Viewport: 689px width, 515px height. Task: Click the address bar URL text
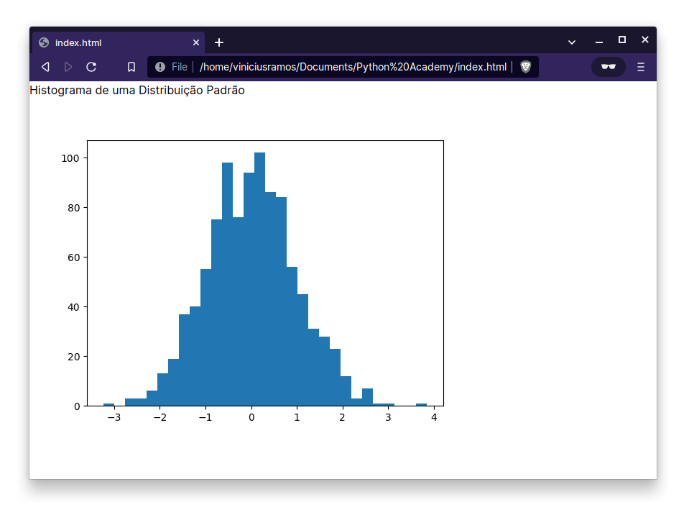coord(353,67)
